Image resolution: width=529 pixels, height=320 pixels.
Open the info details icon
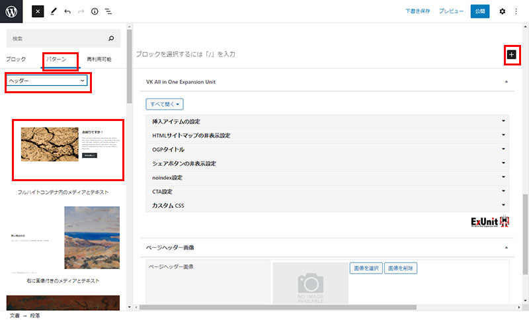tap(95, 12)
